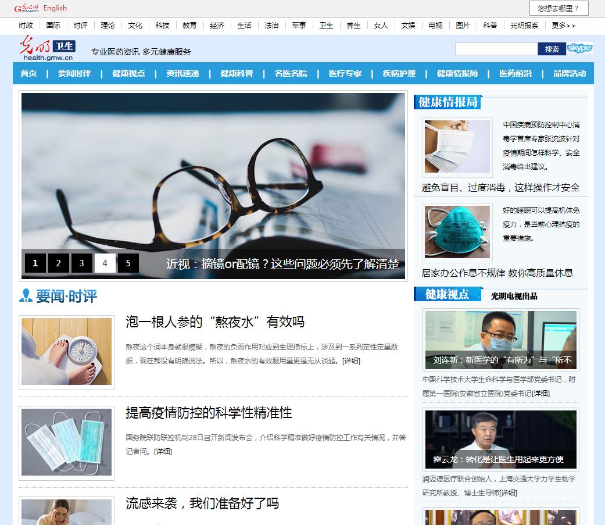Select slide 3 in the carousel
The height and width of the screenshot is (525, 605).
[x=81, y=263]
